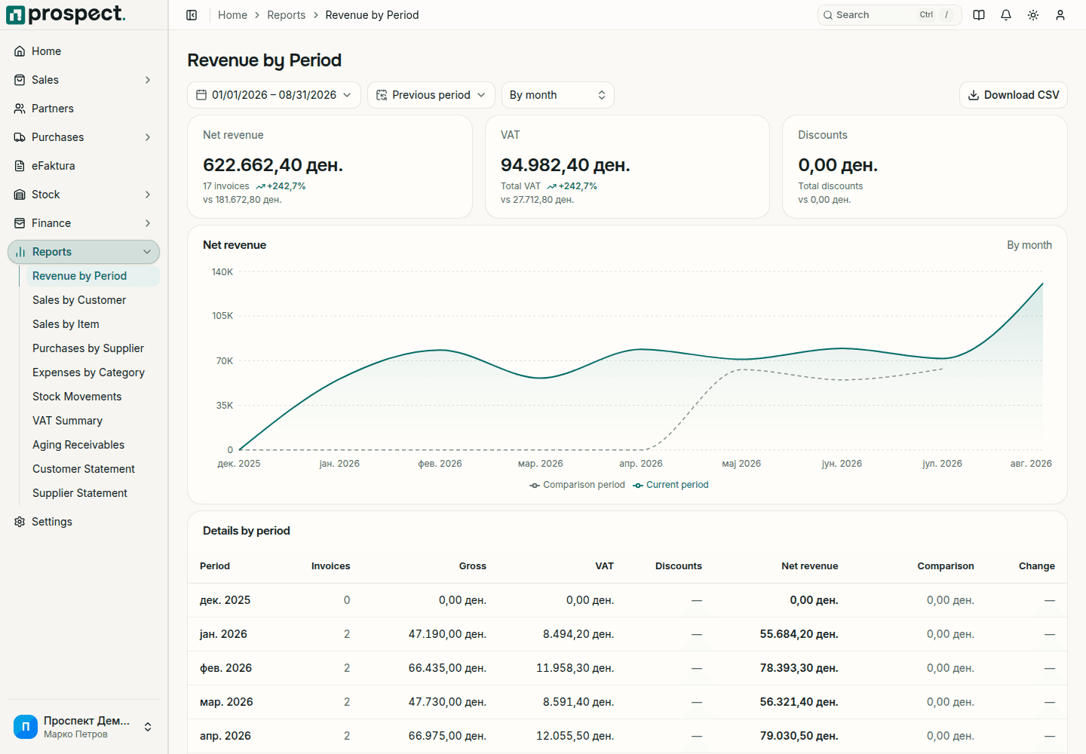Click the 47.730,00 ден. gross value
The height and width of the screenshot is (754, 1086).
click(x=447, y=702)
